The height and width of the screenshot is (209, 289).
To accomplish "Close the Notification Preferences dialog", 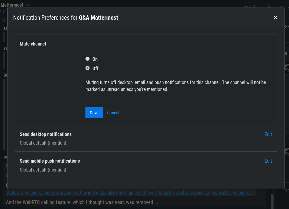I will pos(275,18).
